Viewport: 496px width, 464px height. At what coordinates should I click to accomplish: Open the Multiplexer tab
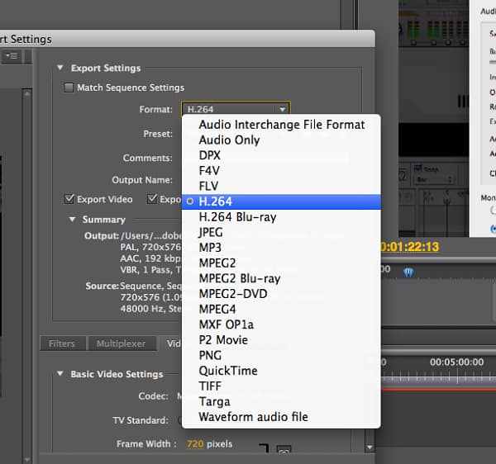pos(121,343)
